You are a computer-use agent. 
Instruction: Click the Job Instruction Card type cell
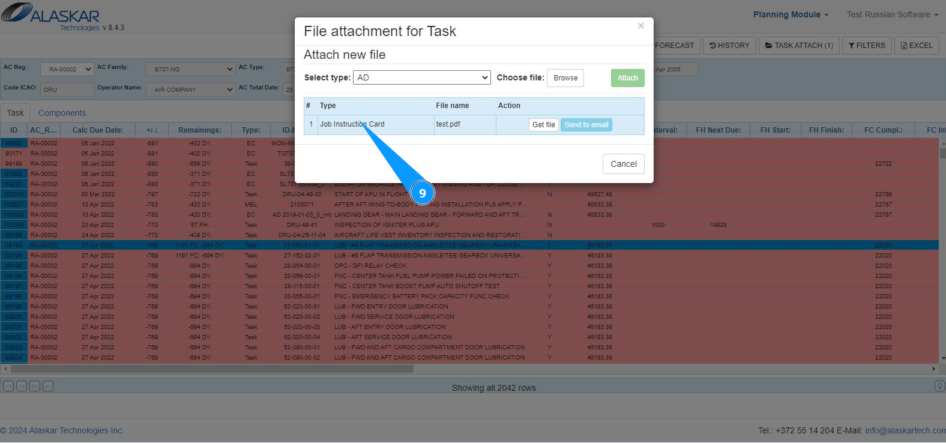(376, 124)
